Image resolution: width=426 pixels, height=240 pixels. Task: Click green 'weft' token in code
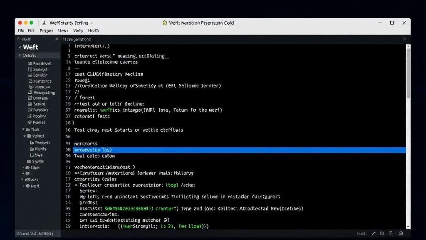(x=105, y=110)
